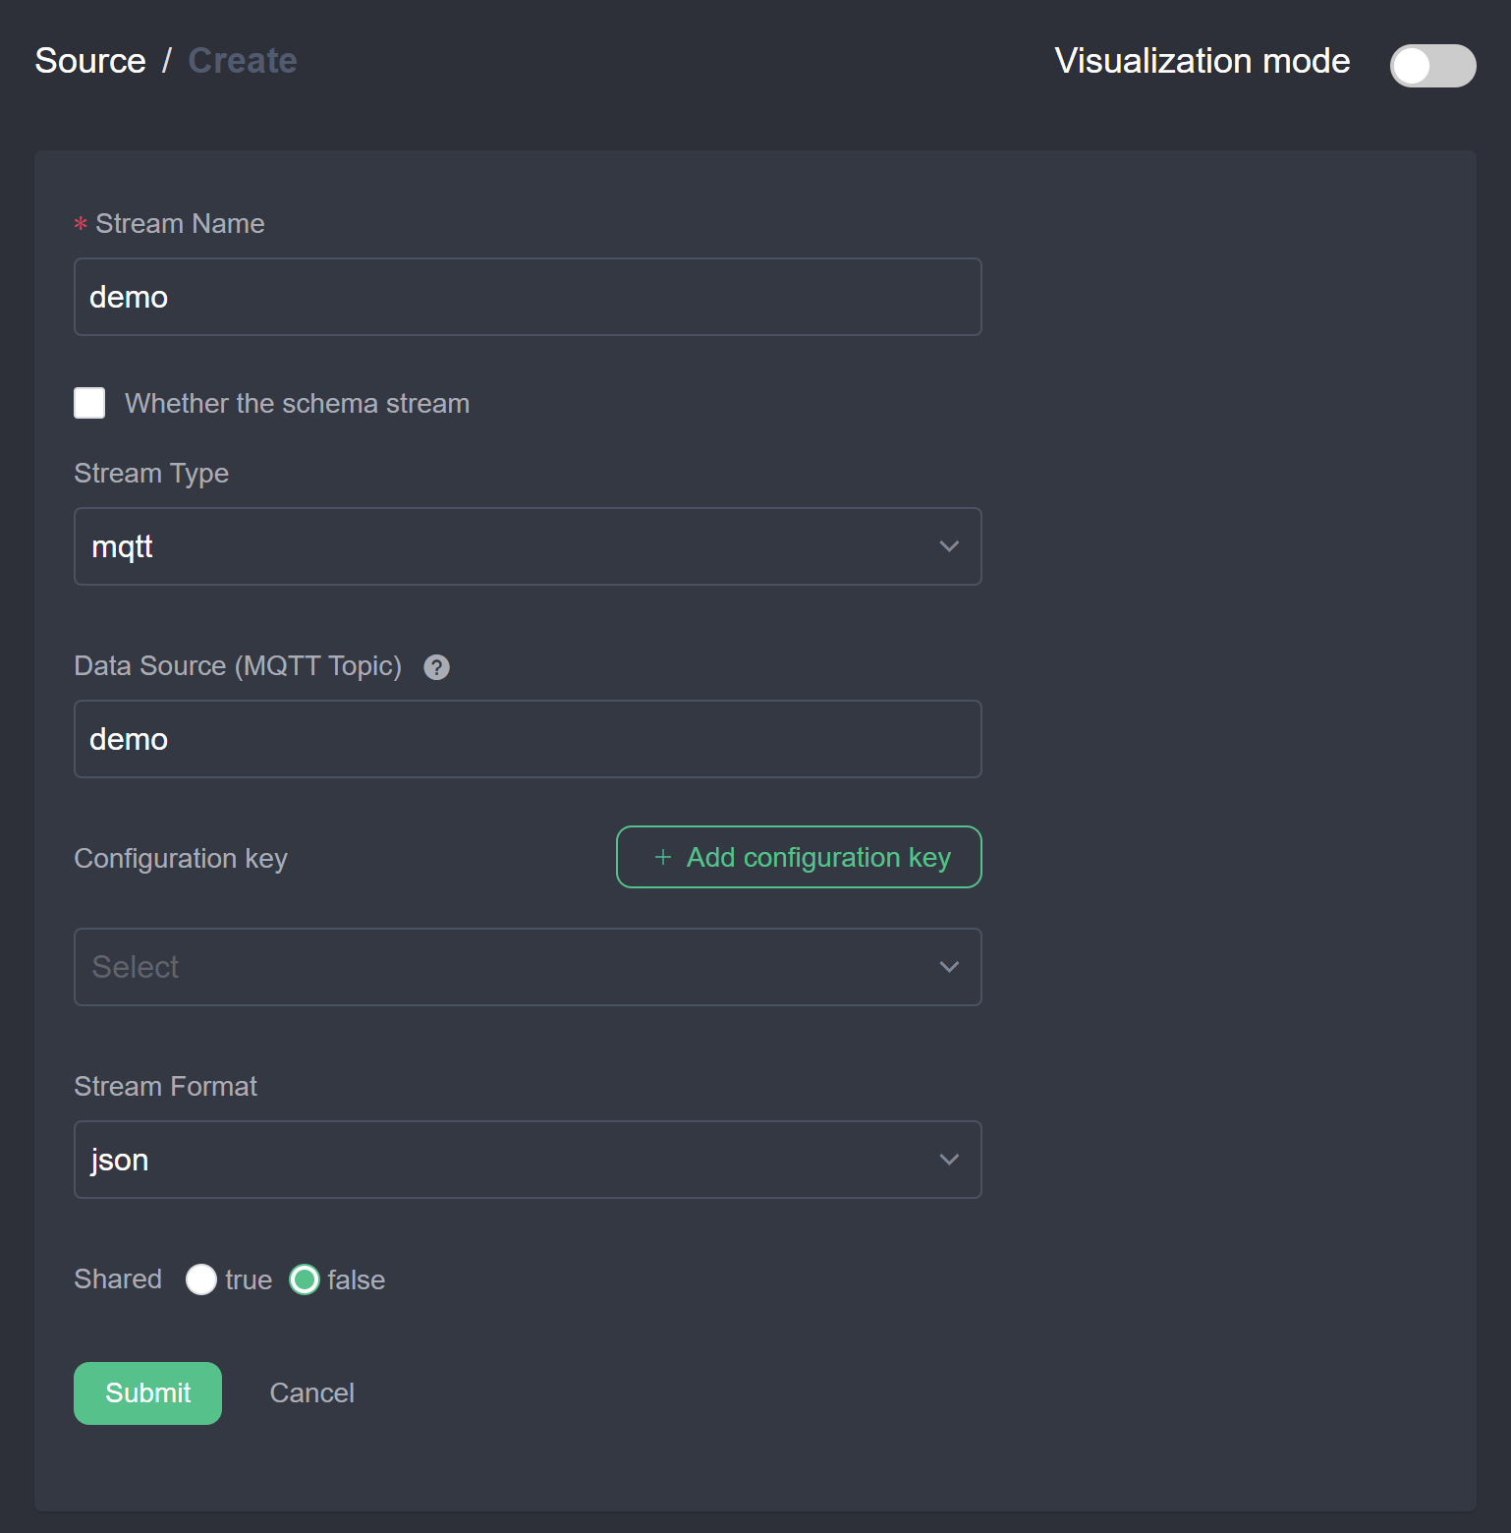The height and width of the screenshot is (1533, 1511).
Task: Click into the Data Source (MQTT Topic) field
Action: 528,739
